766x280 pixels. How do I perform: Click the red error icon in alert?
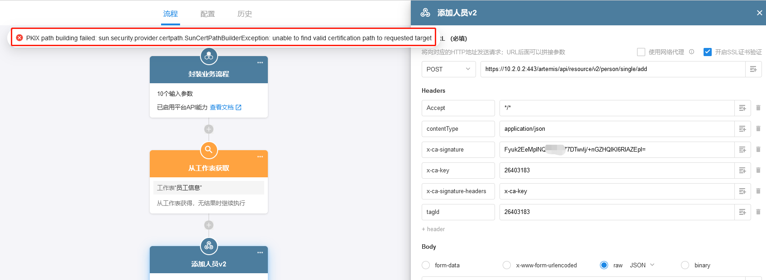click(x=19, y=38)
